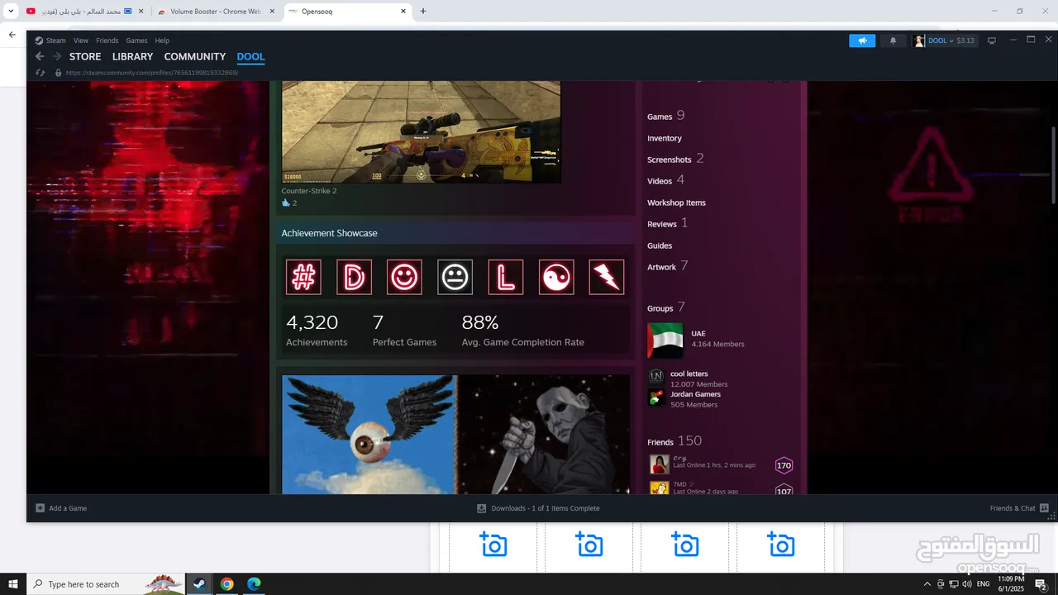
Task: Select the neutral face achievement badge
Action: (x=455, y=277)
